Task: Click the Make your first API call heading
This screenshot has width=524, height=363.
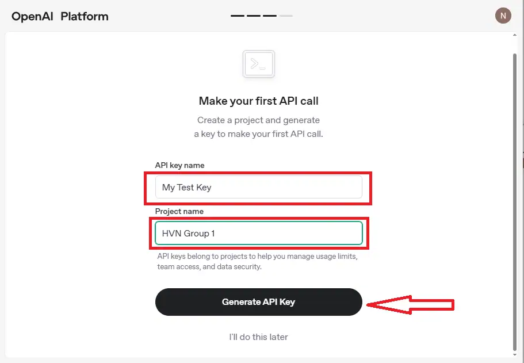Action: [258, 101]
